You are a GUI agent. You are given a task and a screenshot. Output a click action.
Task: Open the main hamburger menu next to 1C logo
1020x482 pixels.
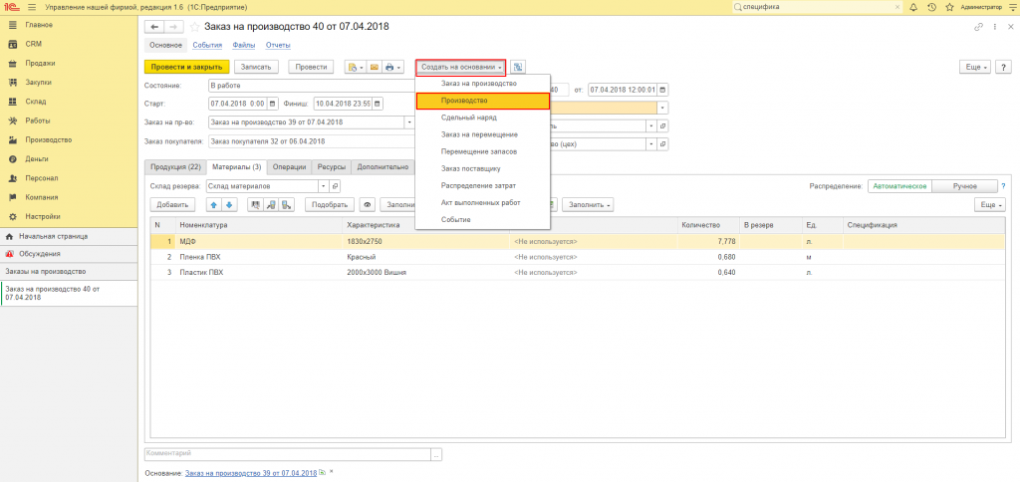pyautogui.click(x=31, y=7)
